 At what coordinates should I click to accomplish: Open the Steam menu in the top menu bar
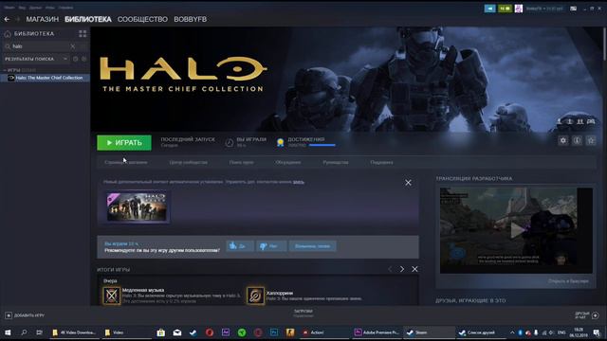pos(9,8)
